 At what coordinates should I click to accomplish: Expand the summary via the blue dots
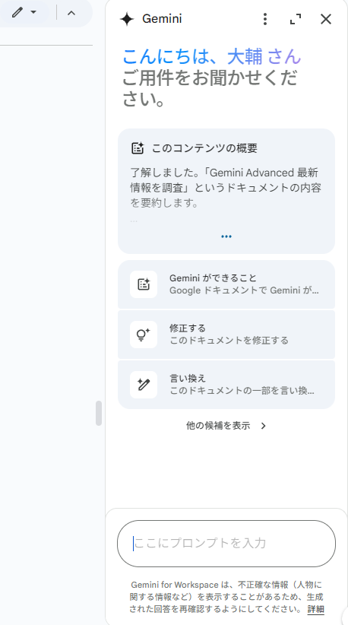(x=226, y=236)
